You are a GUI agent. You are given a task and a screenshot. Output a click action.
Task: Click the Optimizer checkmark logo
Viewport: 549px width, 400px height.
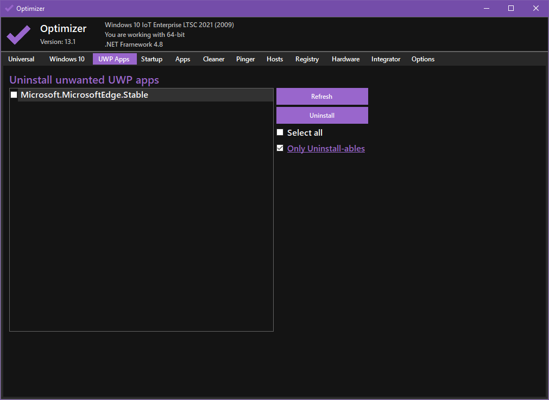click(x=18, y=35)
